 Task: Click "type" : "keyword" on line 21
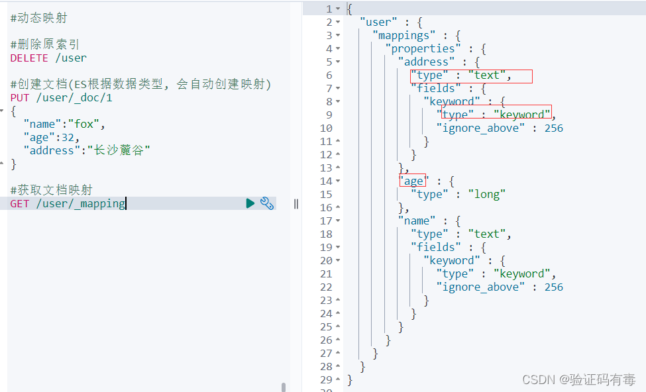tap(496, 273)
